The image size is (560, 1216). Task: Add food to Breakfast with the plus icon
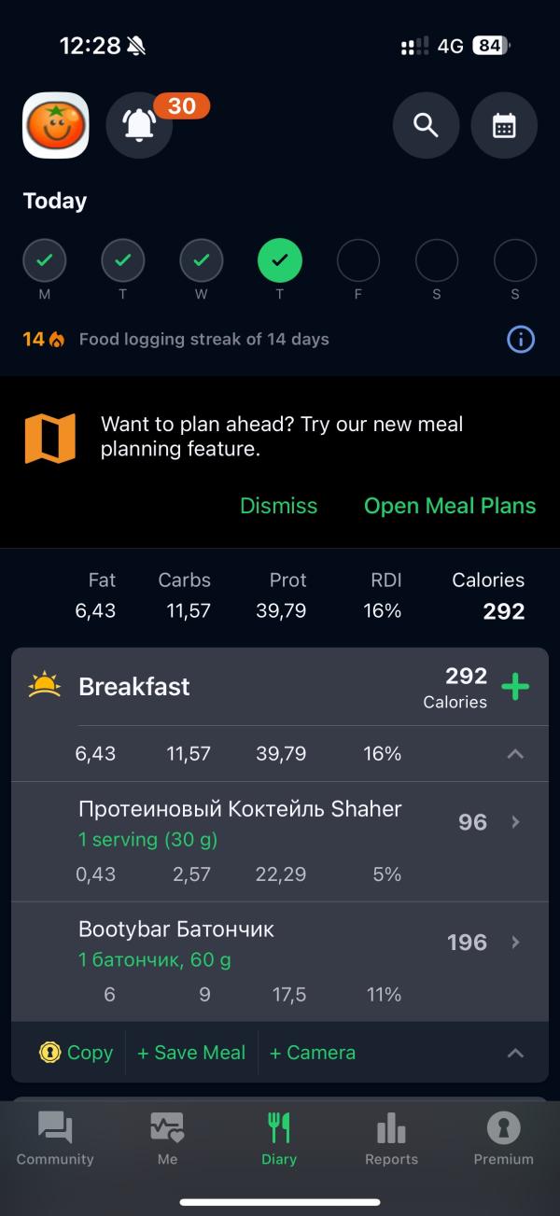click(515, 687)
